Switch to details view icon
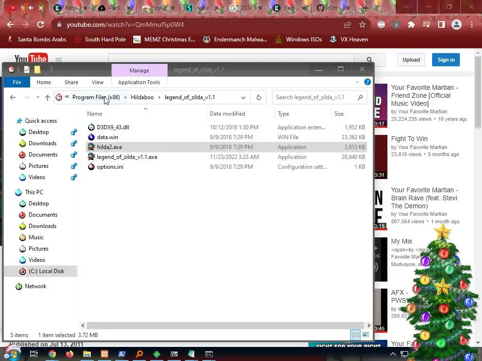Viewport: 482px width, 361px height. point(356,335)
